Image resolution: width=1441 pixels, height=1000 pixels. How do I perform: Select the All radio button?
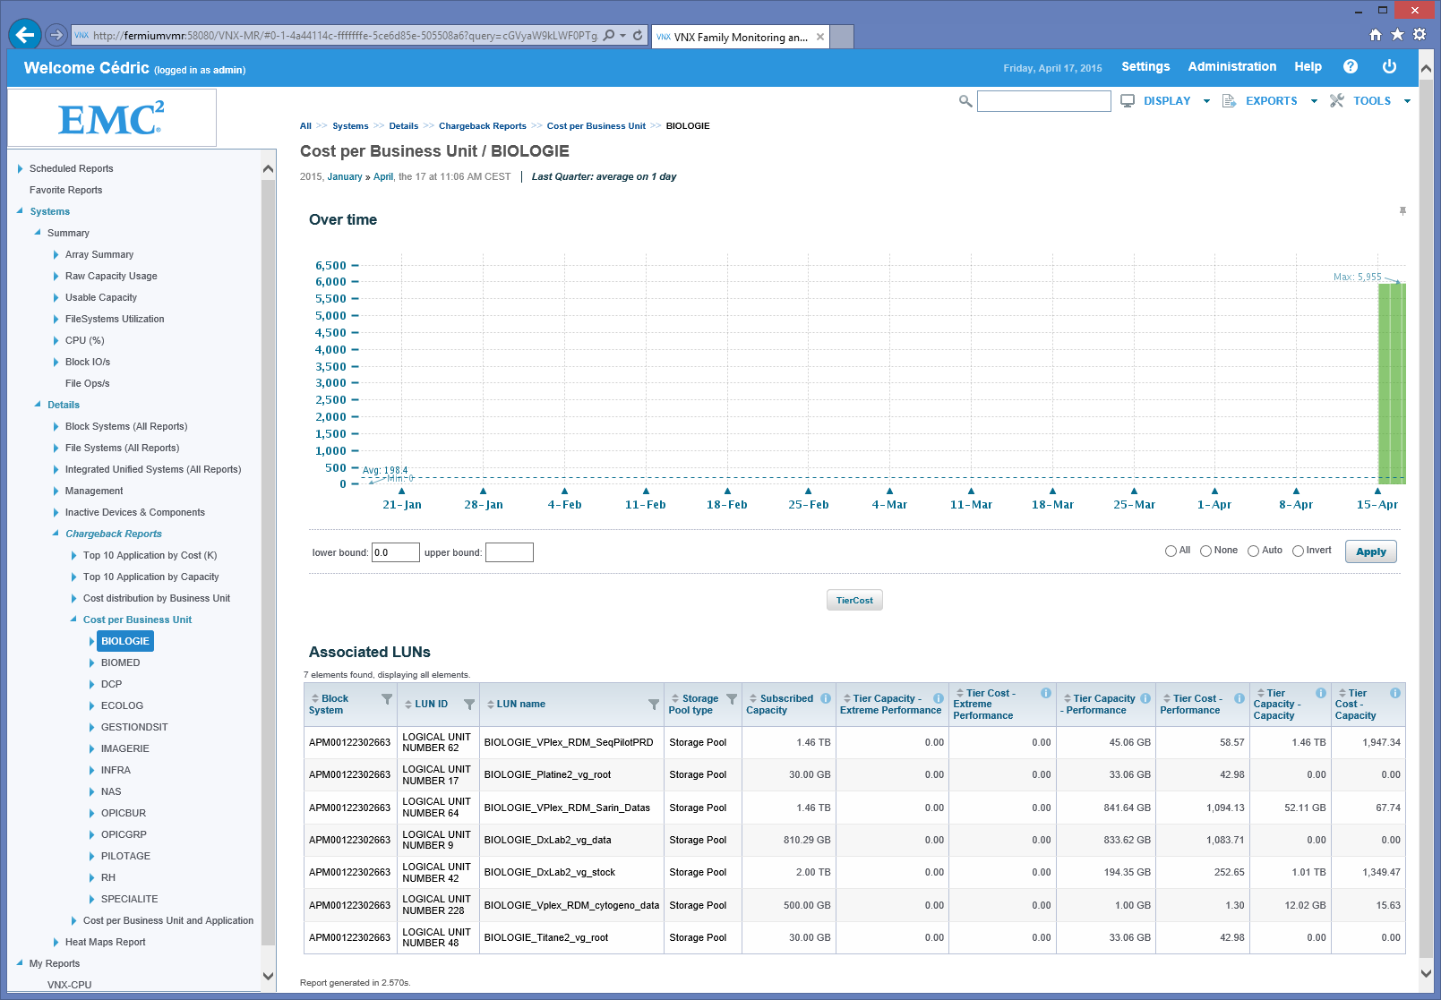1171,551
